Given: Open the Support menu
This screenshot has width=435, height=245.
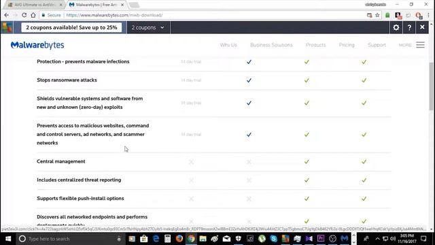Looking at the screenshot, I should point(377,45).
